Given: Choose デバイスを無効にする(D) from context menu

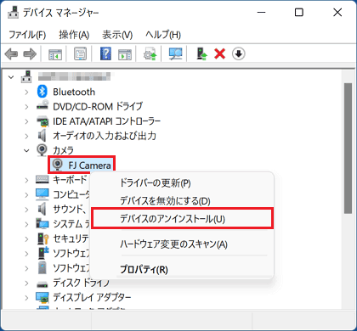Looking at the screenshot, I should point(182,201).
